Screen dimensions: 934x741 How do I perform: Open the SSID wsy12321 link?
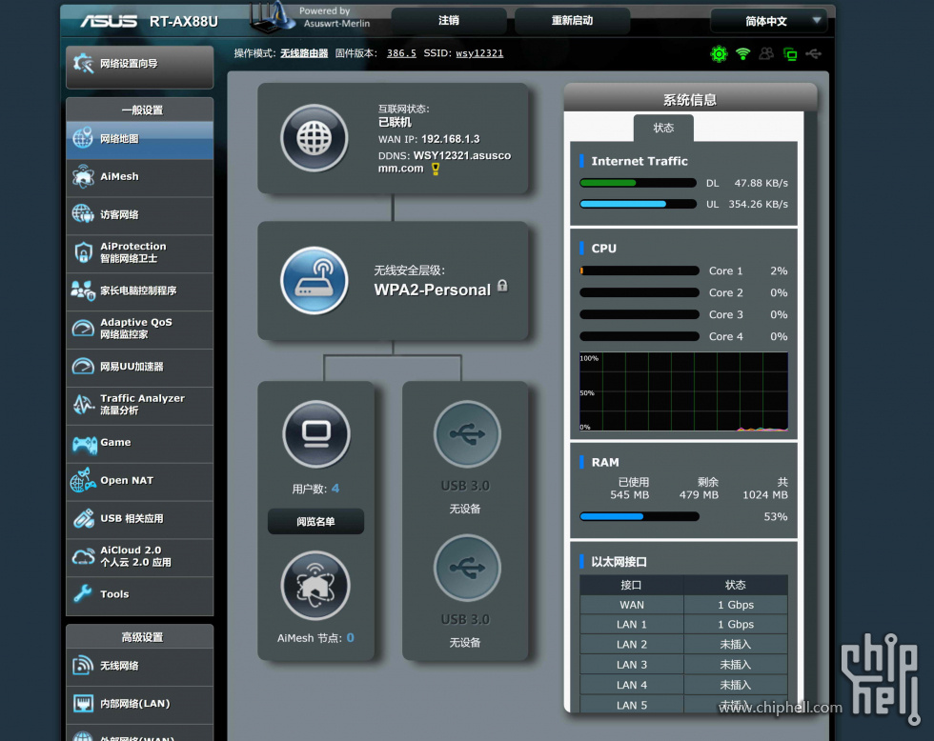pyautogui.click(x=479, y=53)
